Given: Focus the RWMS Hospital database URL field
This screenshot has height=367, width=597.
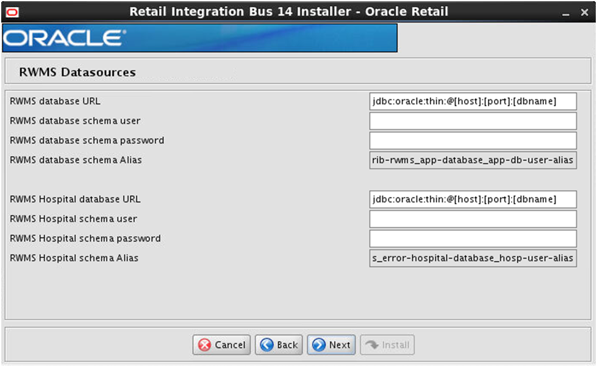Looking at the screenshot, I should click(473, 199).
